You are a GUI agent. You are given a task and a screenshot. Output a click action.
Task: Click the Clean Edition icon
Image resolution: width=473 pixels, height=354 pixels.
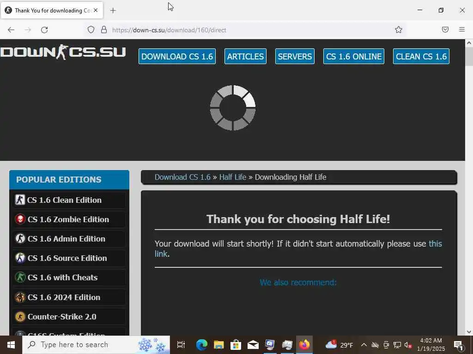tap(20, 200)
